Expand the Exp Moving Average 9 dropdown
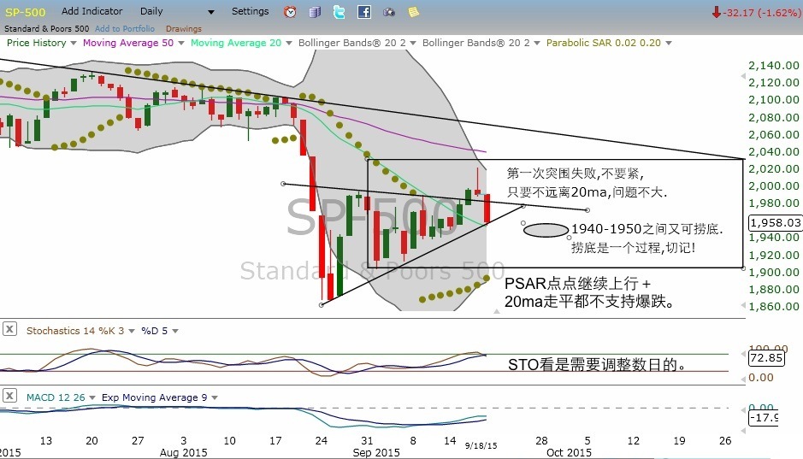Screen dimensions: 803x459 (x=215, y=397)
